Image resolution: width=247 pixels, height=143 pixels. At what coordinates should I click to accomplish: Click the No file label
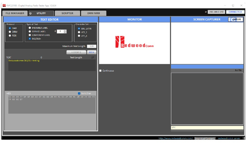click(x=238, y=70)
